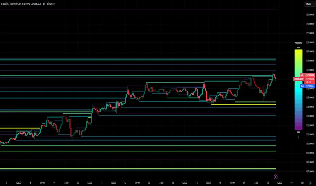
Task: Click the 123,000.0 price axis label
Action: coord(310,24)
